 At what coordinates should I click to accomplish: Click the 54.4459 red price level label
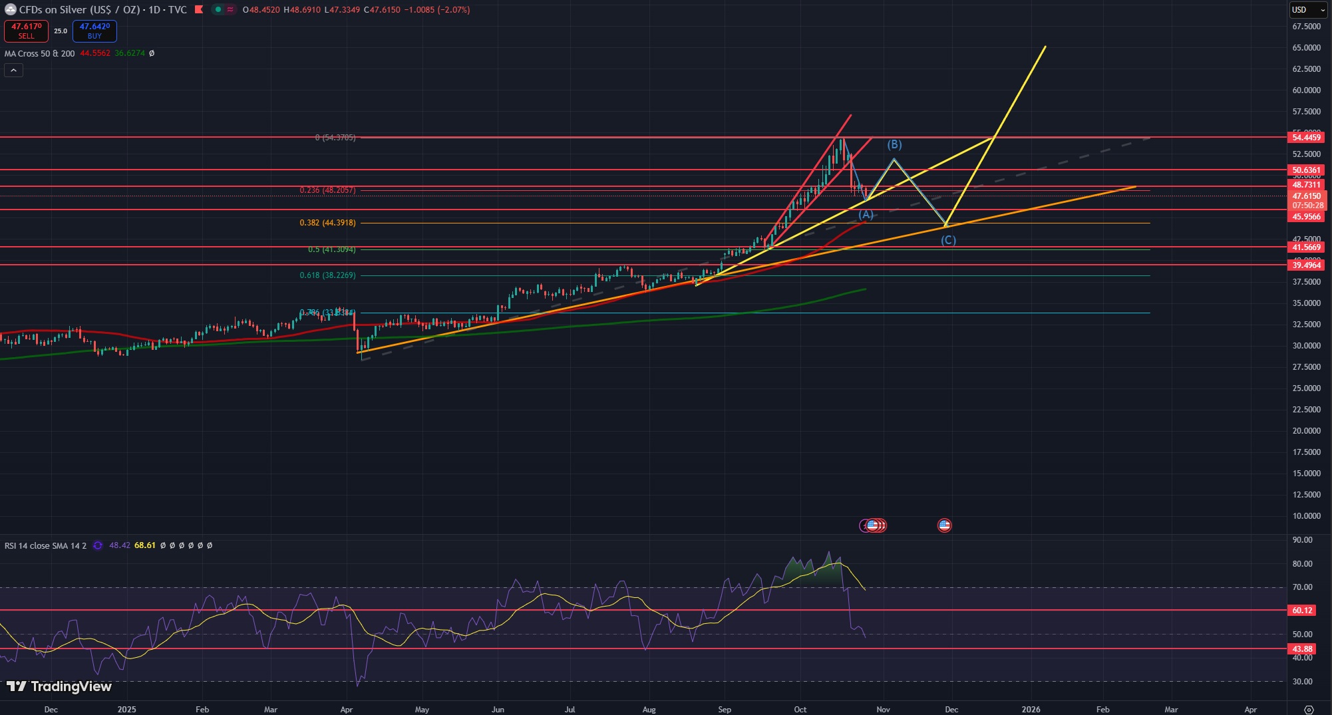coord(1306,138)
